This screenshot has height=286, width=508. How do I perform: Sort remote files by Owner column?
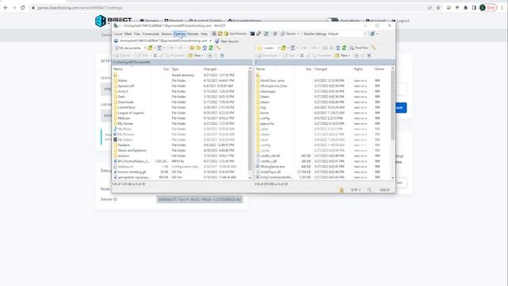click(x=382, y=69)
